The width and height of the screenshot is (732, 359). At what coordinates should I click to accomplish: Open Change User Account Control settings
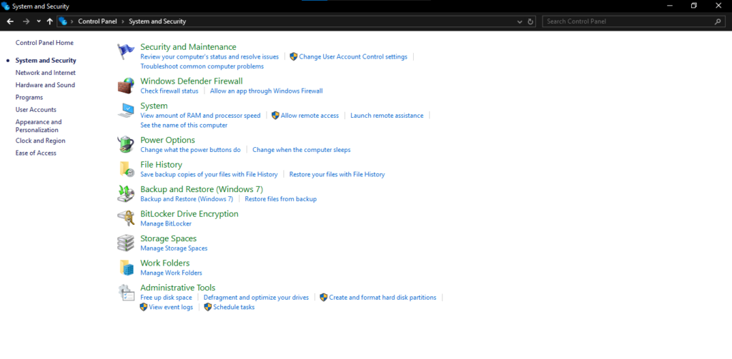tap(353, 56)
